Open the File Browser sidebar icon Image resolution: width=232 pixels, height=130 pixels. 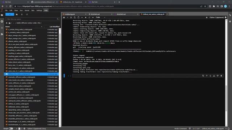pos(2,15)
